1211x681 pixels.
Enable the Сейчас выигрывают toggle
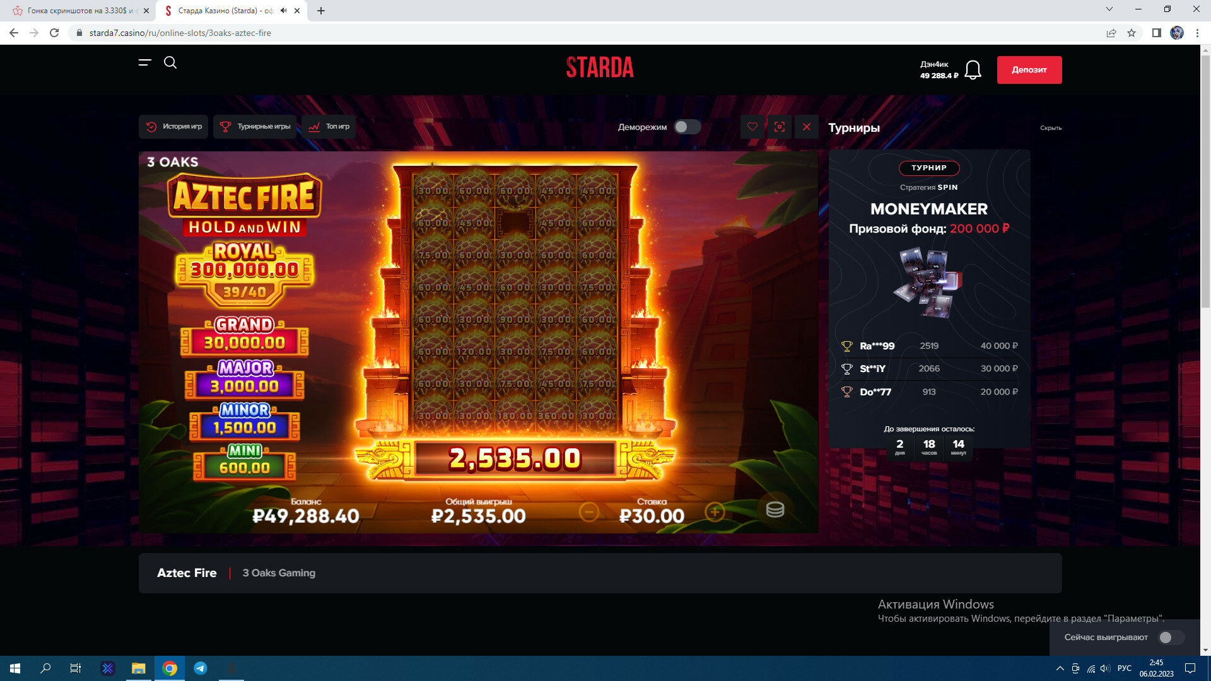pyautogui.click(x=1171, y=637)
